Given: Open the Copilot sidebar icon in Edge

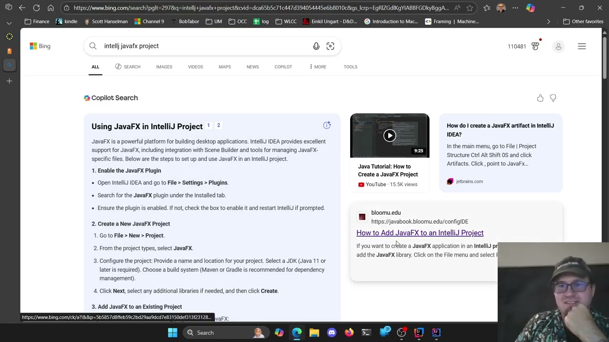Looking at the screenshot, I should (530, 8).
